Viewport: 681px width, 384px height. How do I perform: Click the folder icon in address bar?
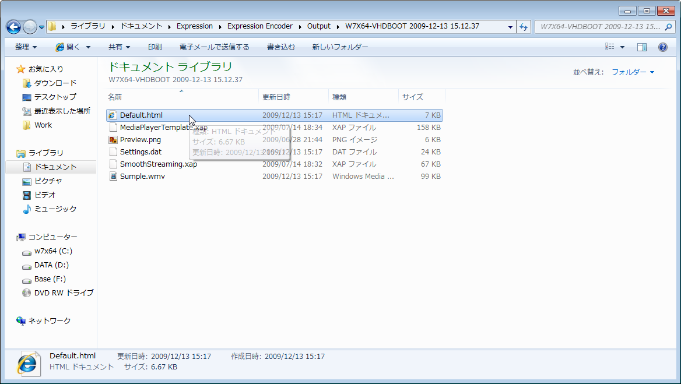pos(52,26)
